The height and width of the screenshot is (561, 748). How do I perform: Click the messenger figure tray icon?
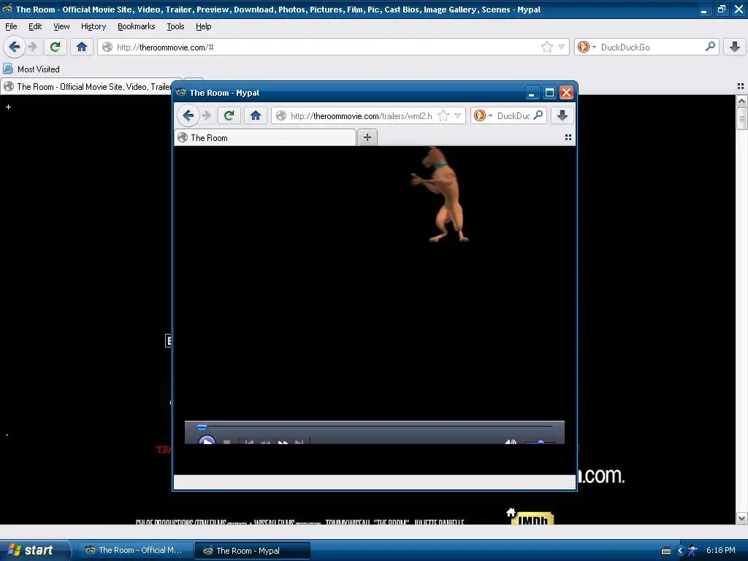tap(692, 551)
